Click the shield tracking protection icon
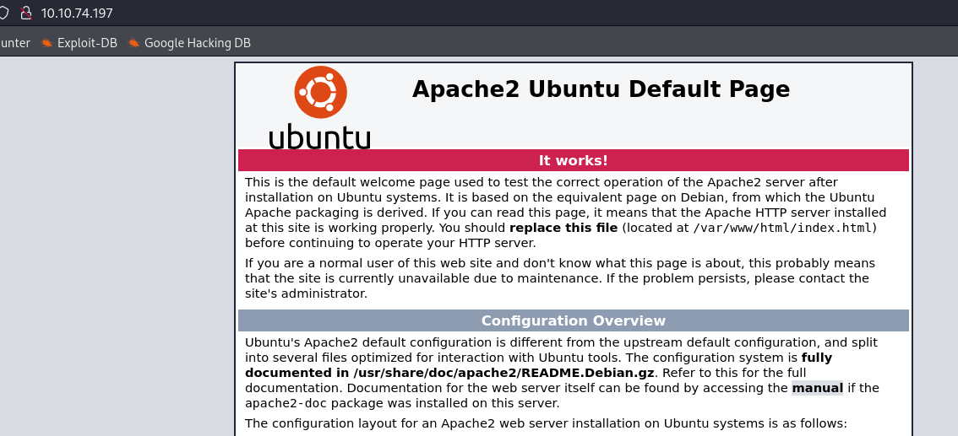The width and height of the screenshot is (958, 436). coord(3,13)
